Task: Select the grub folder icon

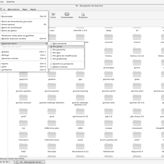Action: [52, 111]
